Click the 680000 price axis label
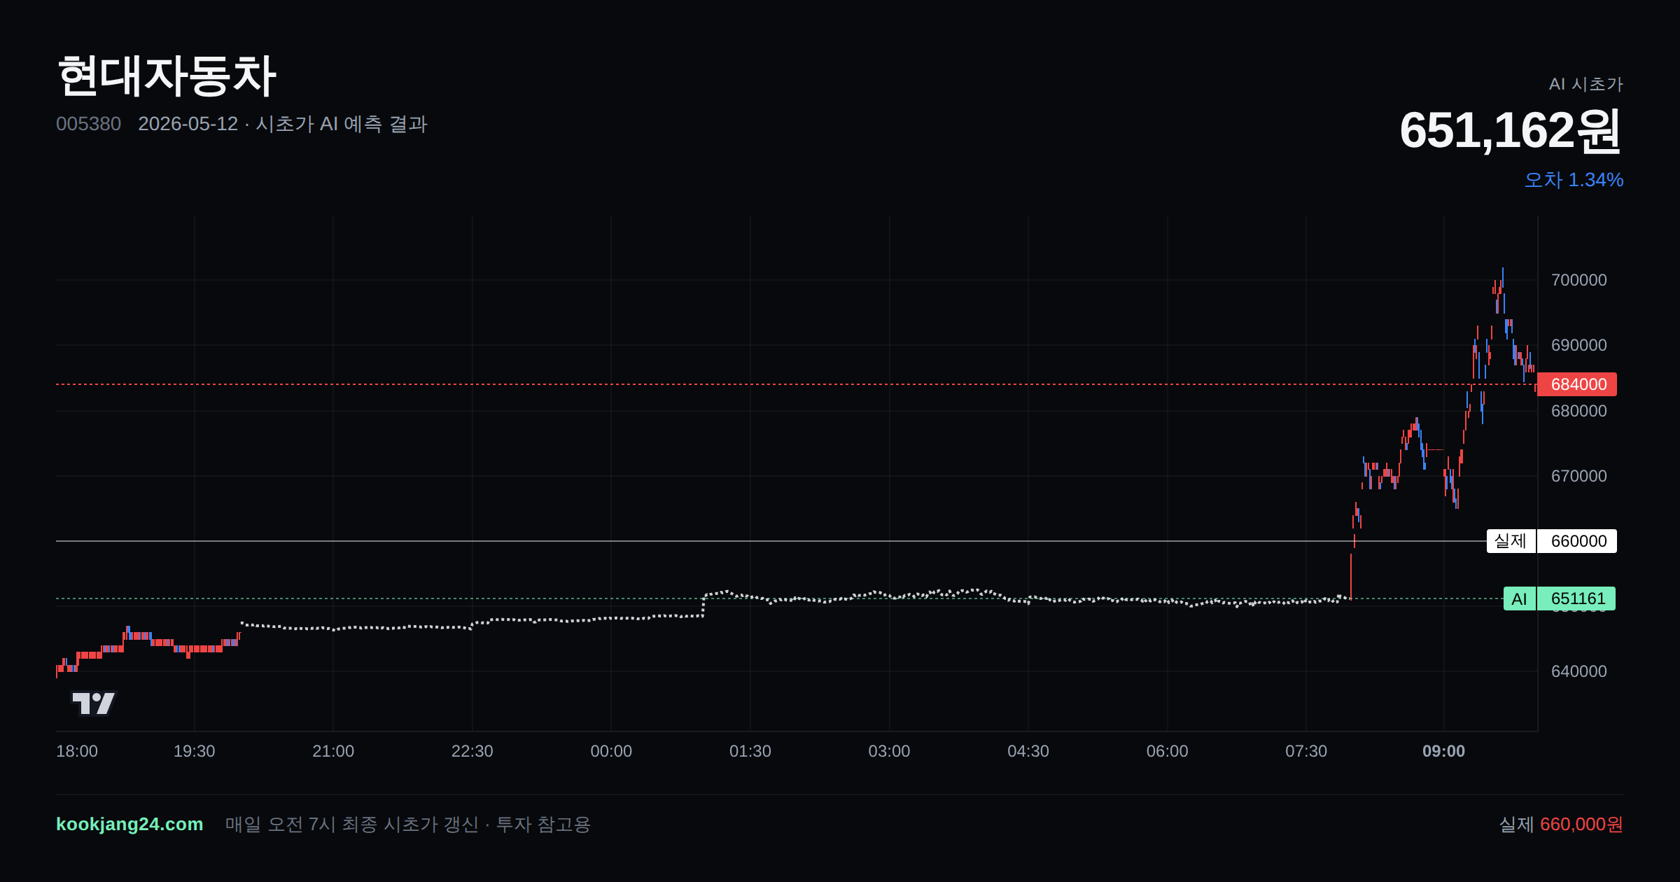This screenshot has width=1680, height=882. tap(1579, 411)
